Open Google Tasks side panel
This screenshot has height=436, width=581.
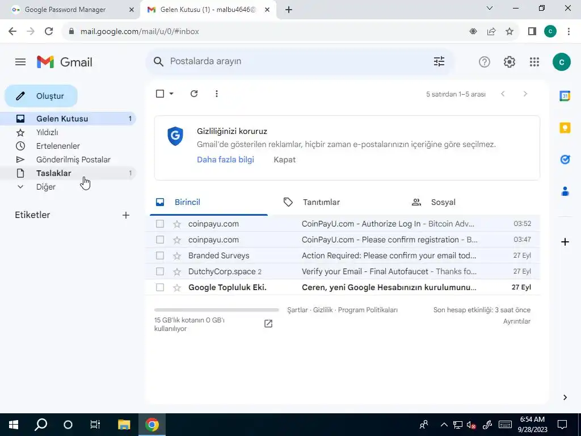(565, 160)
